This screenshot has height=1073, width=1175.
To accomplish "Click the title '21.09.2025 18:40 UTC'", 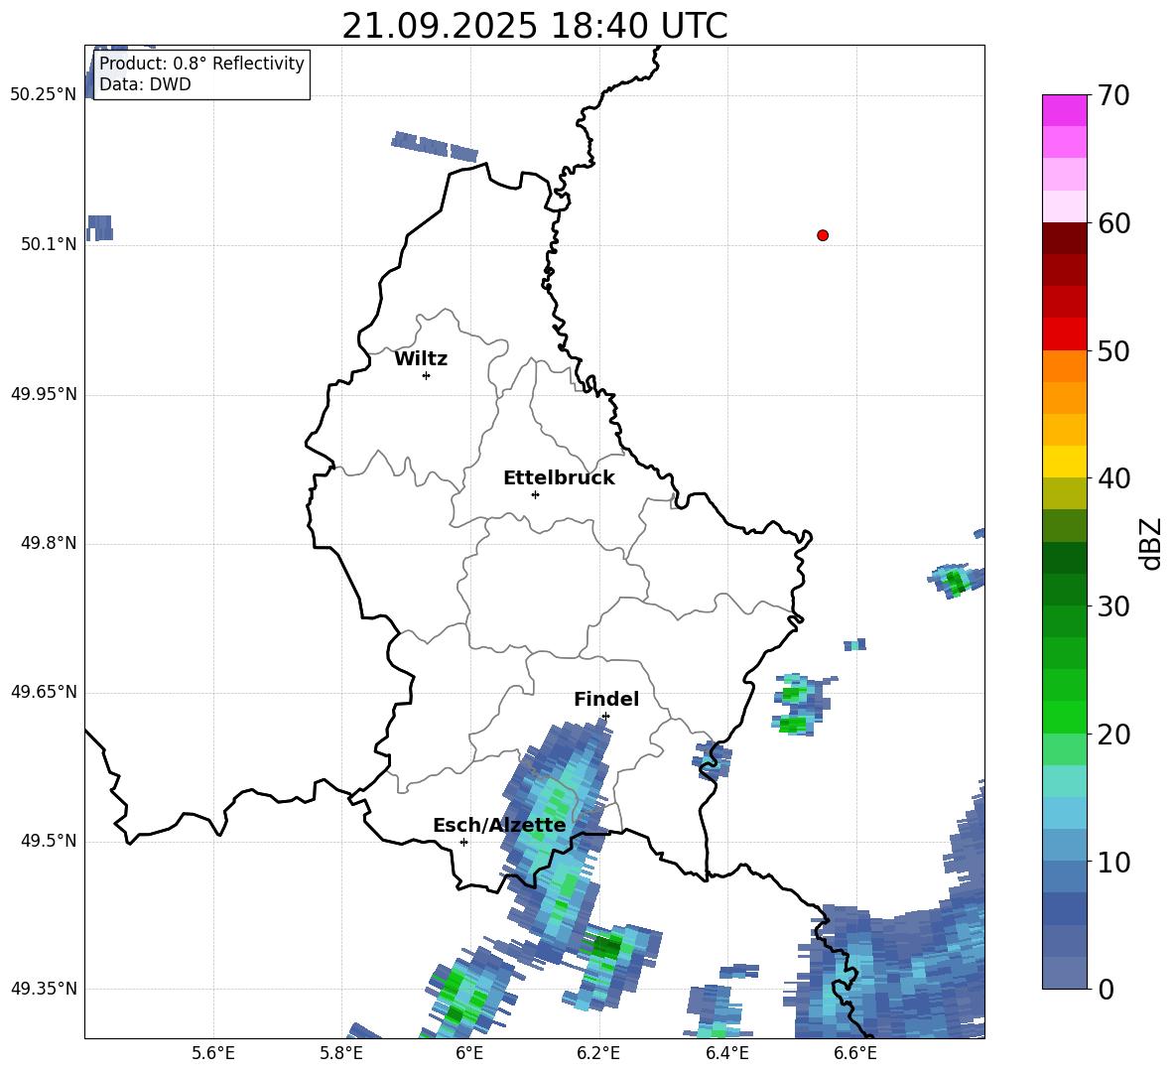I will click(x=535, y=26).
